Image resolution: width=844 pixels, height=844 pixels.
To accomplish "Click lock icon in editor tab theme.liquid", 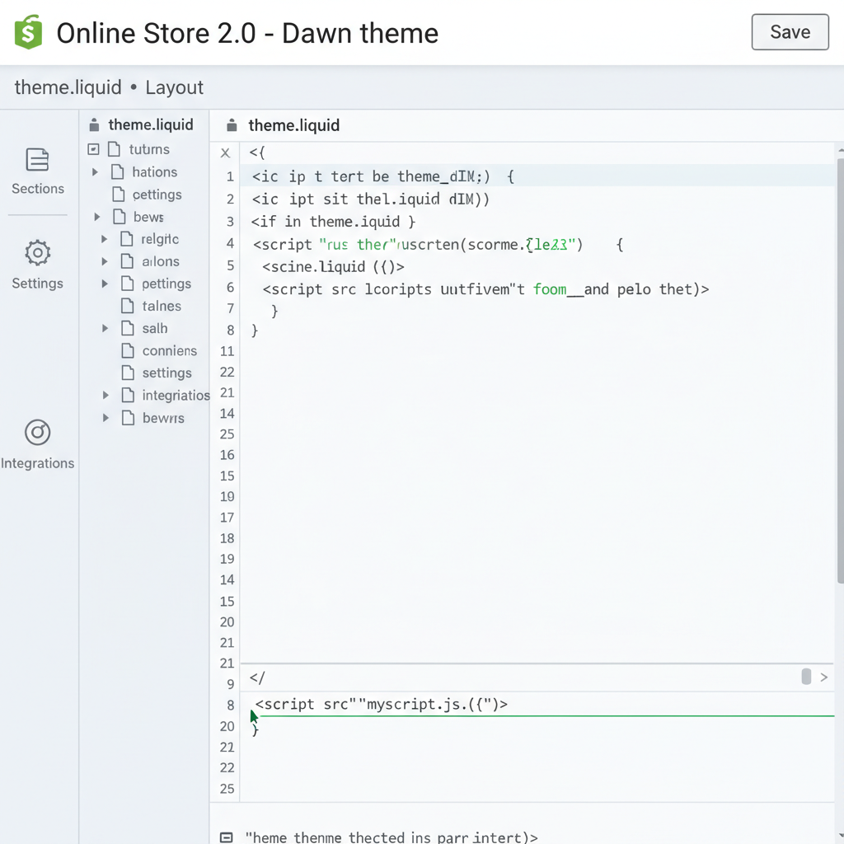I will click(232, 125).
